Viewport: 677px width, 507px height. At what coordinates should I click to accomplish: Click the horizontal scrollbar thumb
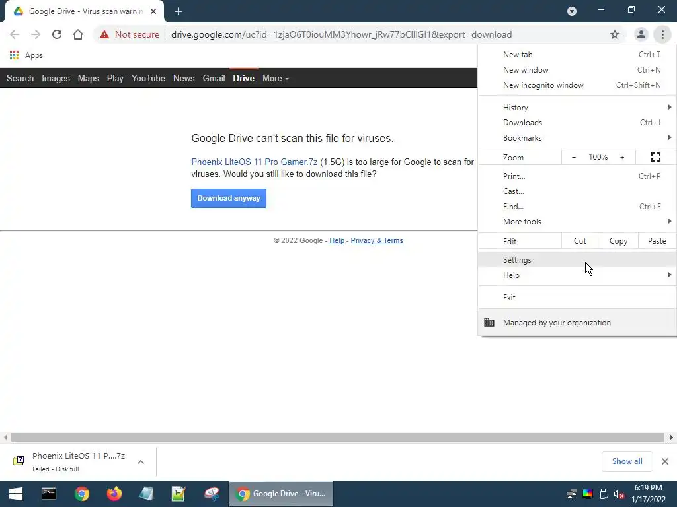(338, 437)
